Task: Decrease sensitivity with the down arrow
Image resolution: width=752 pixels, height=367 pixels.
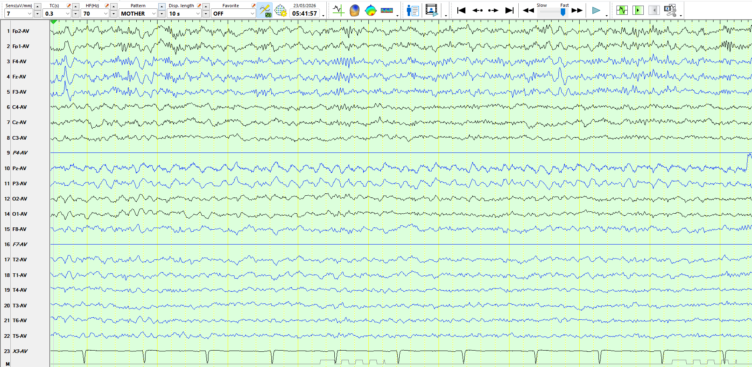Action: click(x=38, y=14)
